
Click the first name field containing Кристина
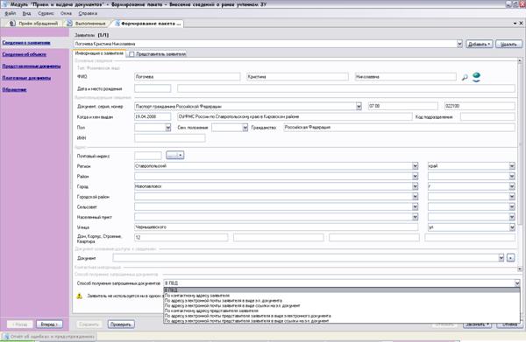(297, 77)
